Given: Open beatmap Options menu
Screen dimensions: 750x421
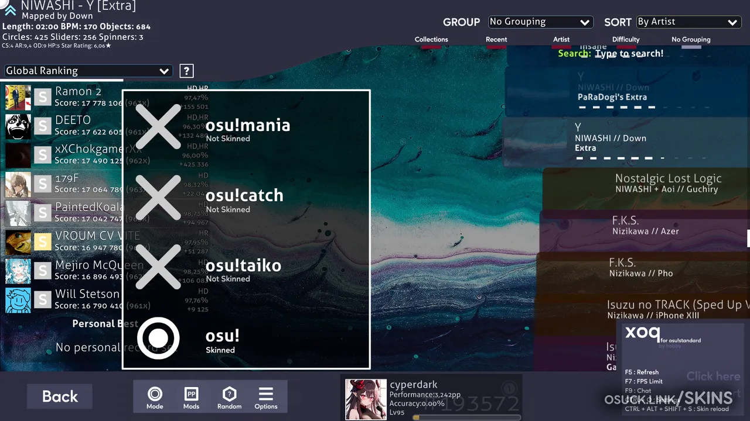Looking at the screenshot, I should click(266, 398).
